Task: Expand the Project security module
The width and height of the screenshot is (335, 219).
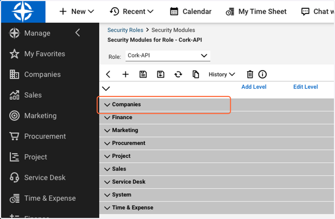Action: [107, 156]
